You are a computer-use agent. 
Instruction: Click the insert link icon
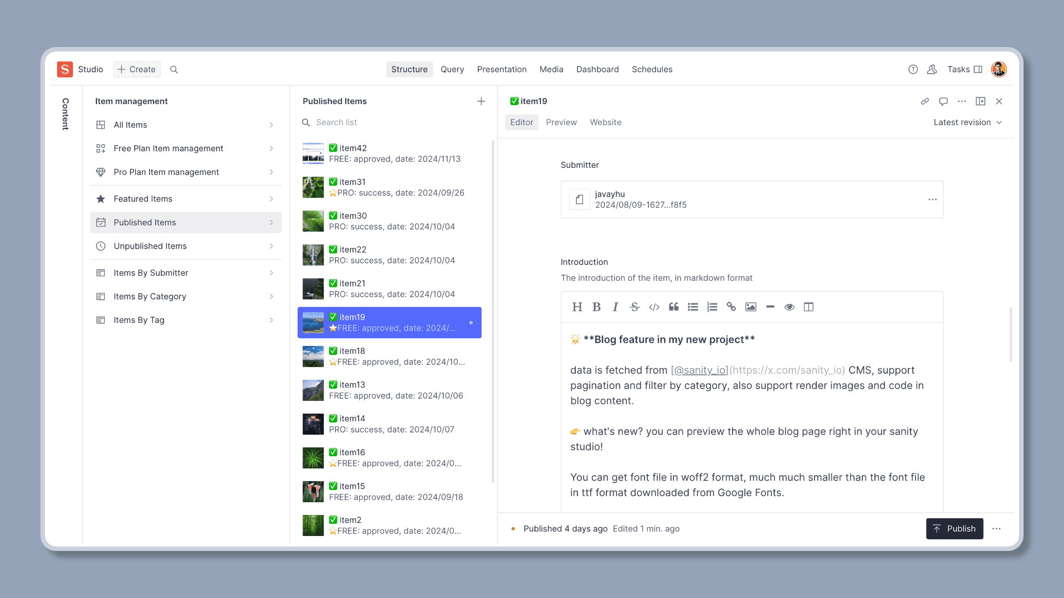coord(731,307)
